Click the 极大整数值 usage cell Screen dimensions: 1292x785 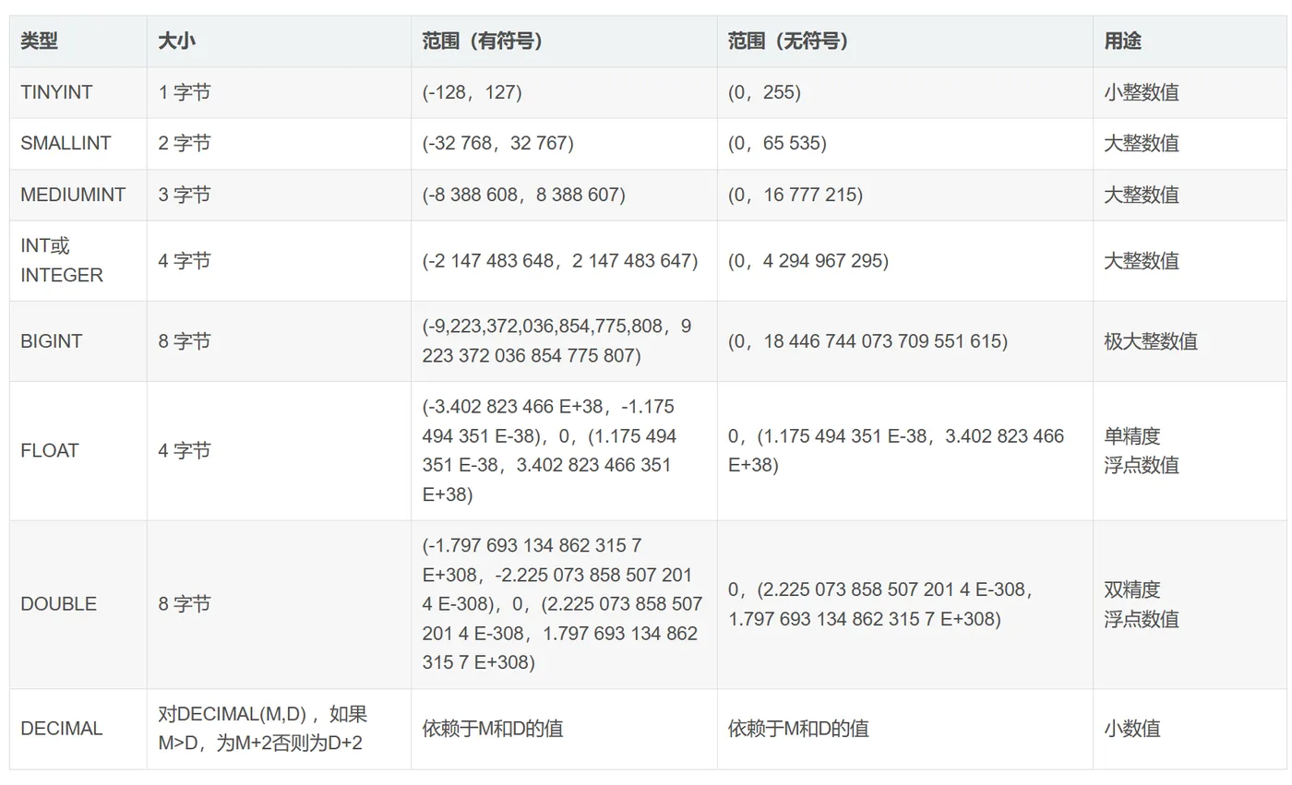1150,340
